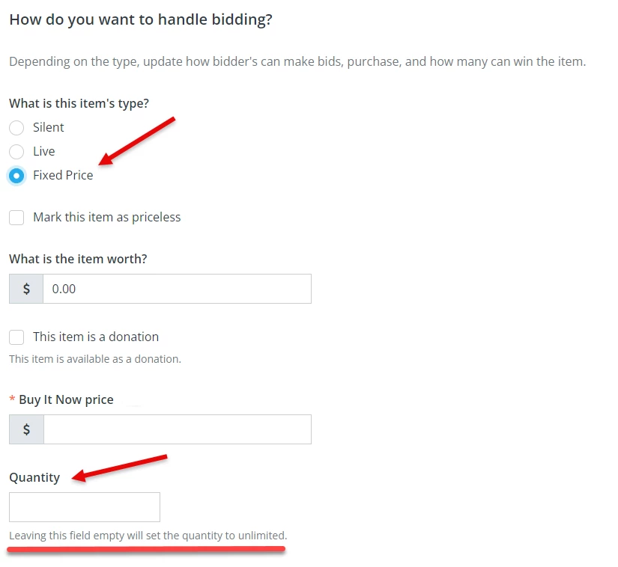Click the dollar sign icon beside the item worth field

[25, 289]
